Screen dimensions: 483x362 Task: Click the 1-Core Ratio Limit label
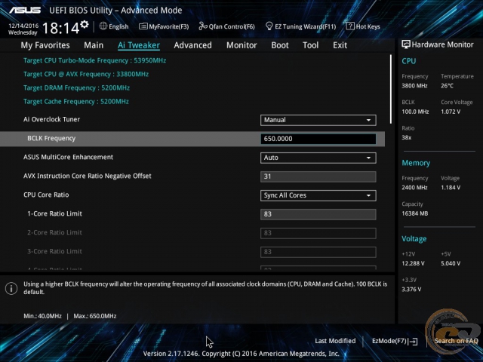[x=54, y=213]
